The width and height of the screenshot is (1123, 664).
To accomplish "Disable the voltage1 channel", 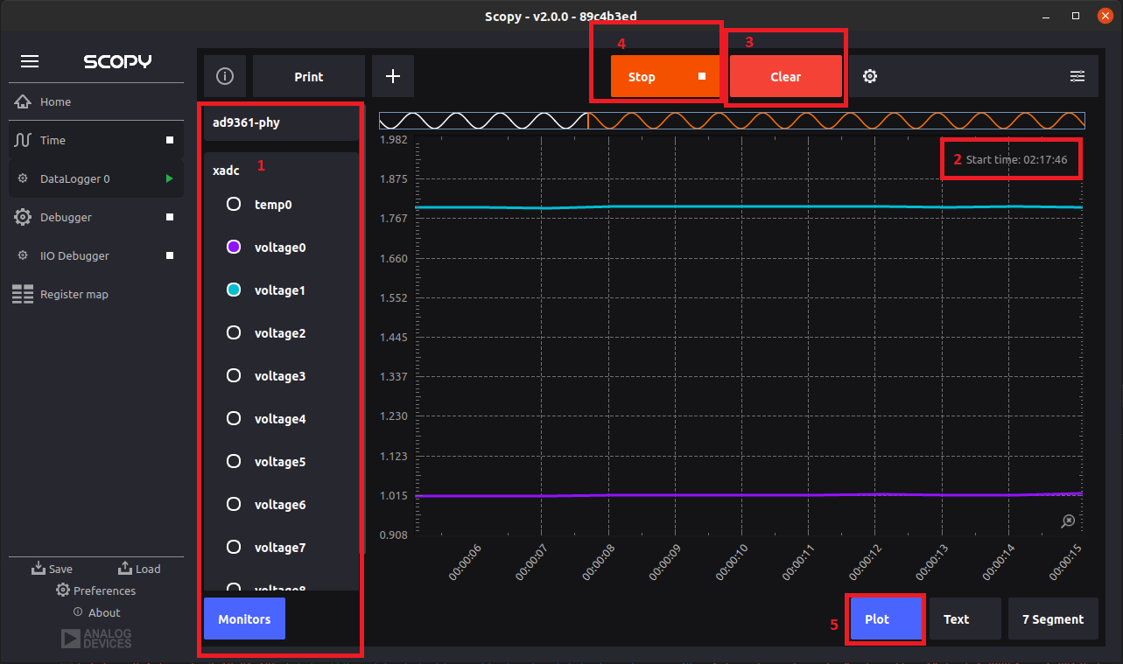I will coord(234,290).
